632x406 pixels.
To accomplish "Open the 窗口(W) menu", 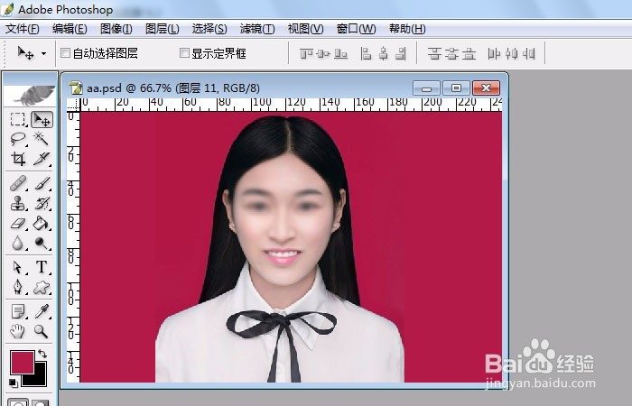I will point(356,29).
